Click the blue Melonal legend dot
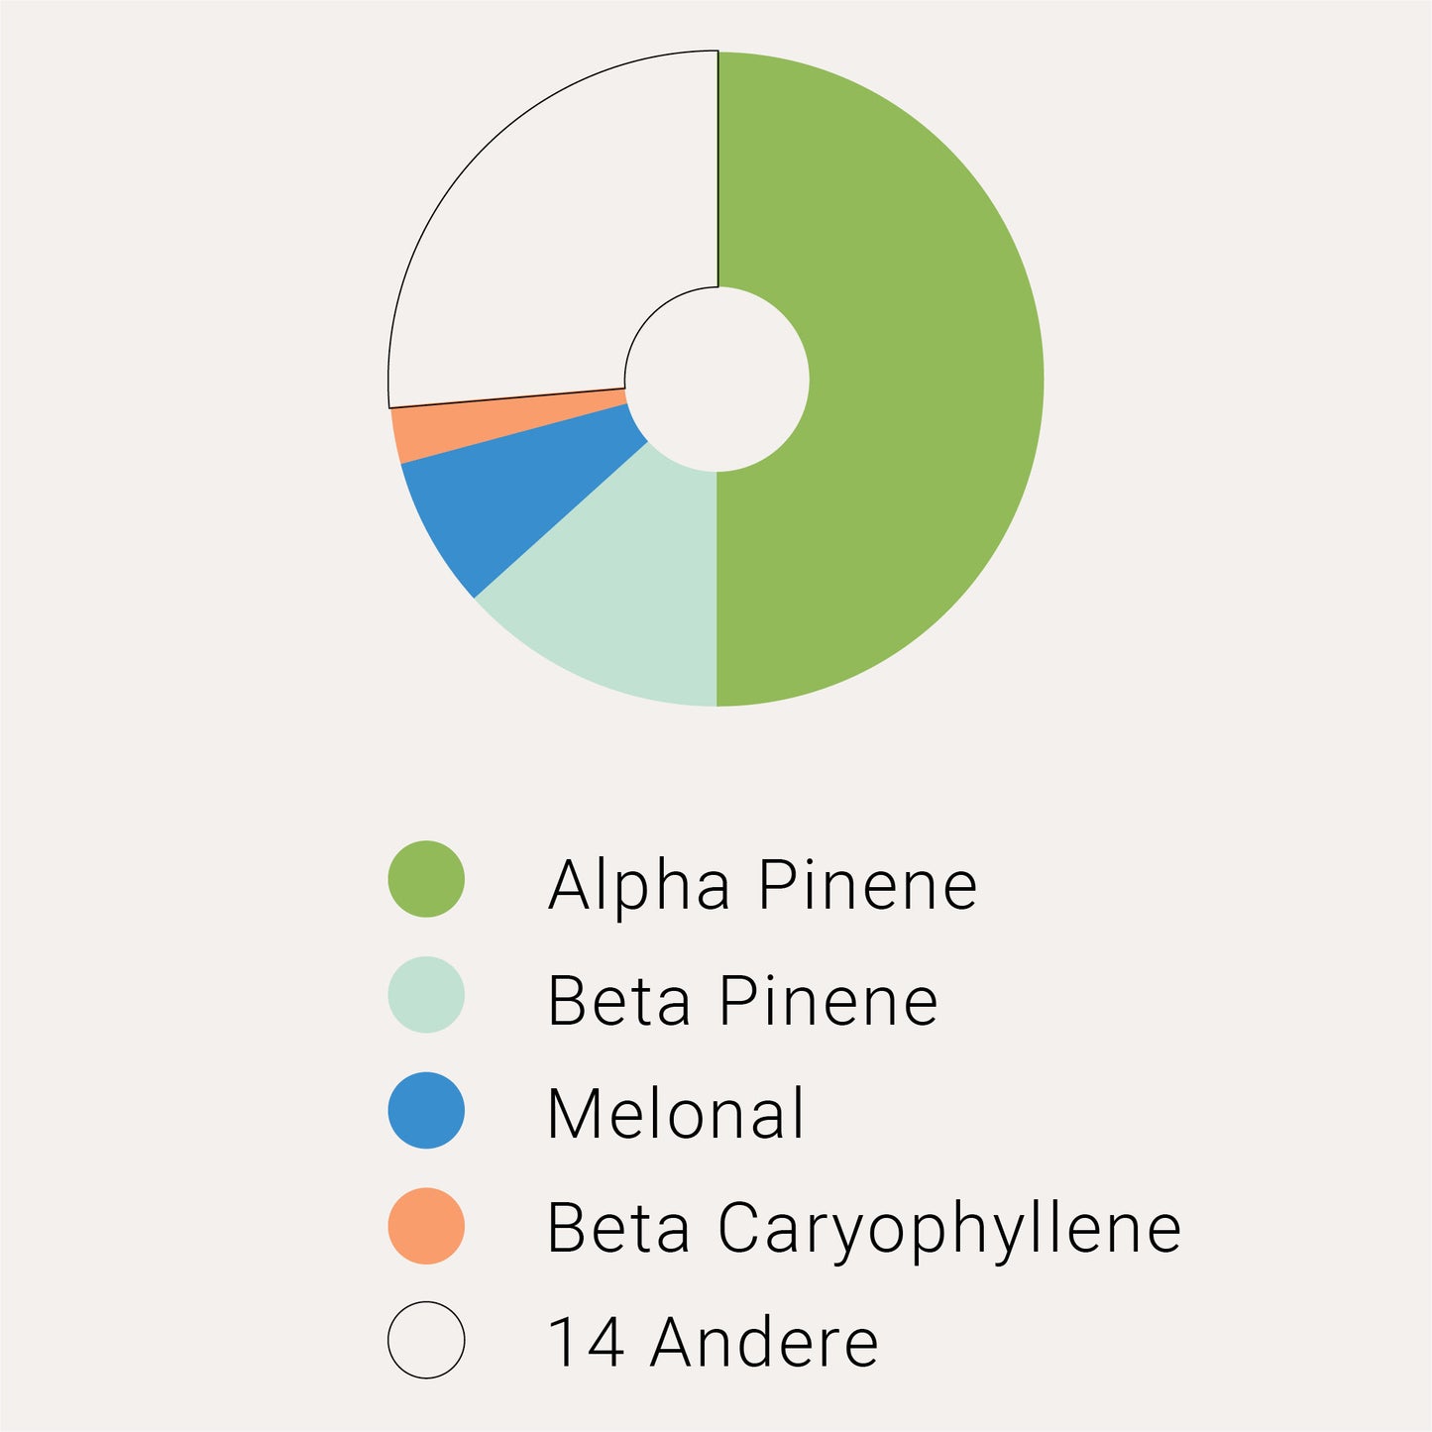Screen dimensions: 1432x1432 426,1110
